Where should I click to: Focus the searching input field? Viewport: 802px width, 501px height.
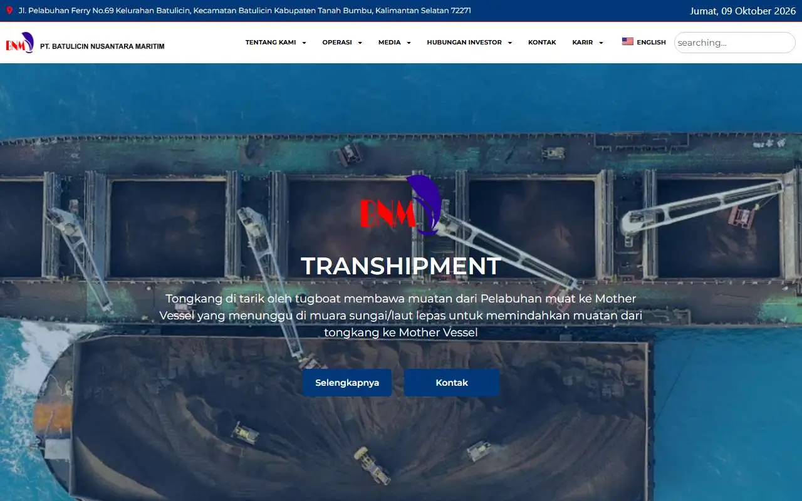(734, 43)
